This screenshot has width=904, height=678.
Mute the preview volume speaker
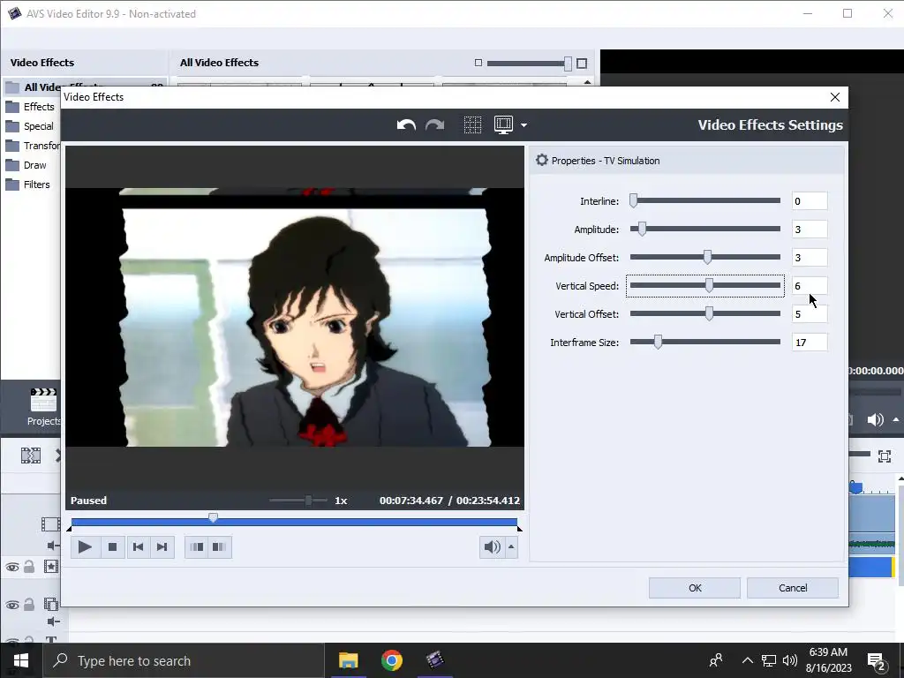(x=492, y=547)
